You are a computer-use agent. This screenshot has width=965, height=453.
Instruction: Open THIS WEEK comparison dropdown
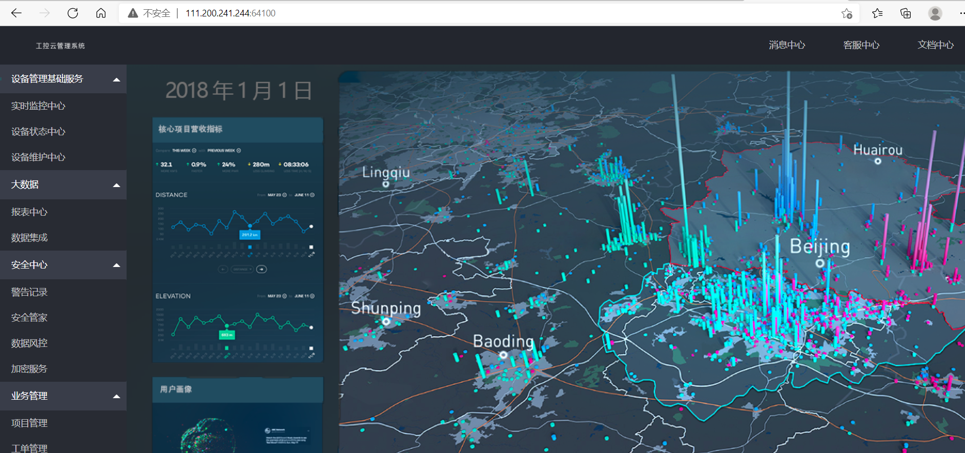pos(184,151)
